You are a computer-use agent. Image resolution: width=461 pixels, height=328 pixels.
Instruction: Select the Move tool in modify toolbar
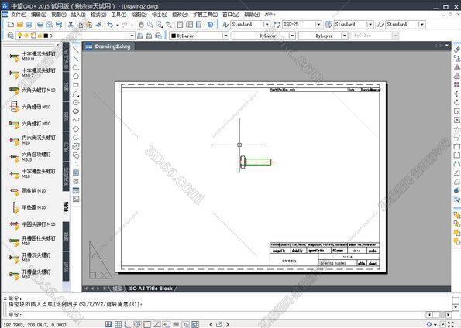(x=456, y=94)
